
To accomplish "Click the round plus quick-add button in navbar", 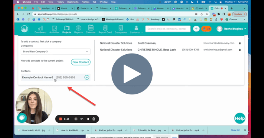I will coord(196,29).
